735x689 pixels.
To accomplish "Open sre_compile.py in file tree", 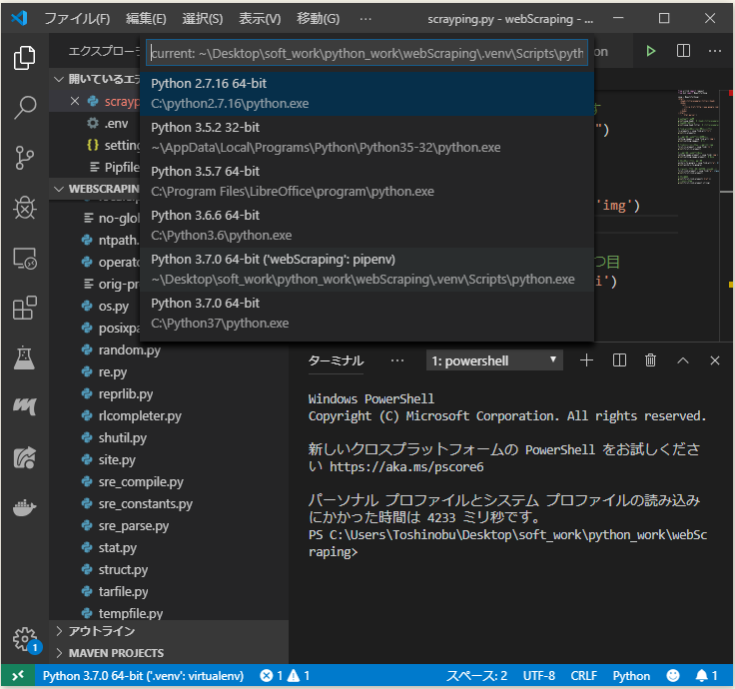I will pos(141,482).
